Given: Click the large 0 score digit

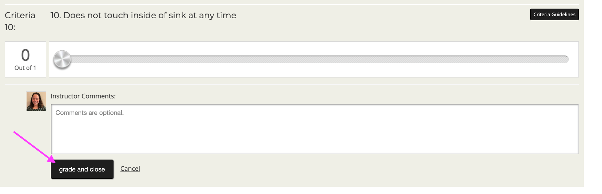Looking at the screenshot, I should point(26,55).
